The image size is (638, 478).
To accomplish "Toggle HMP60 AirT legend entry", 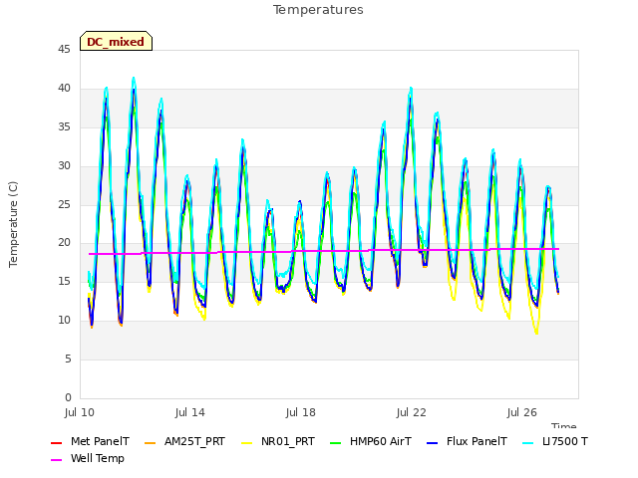I will pos(371,441).
